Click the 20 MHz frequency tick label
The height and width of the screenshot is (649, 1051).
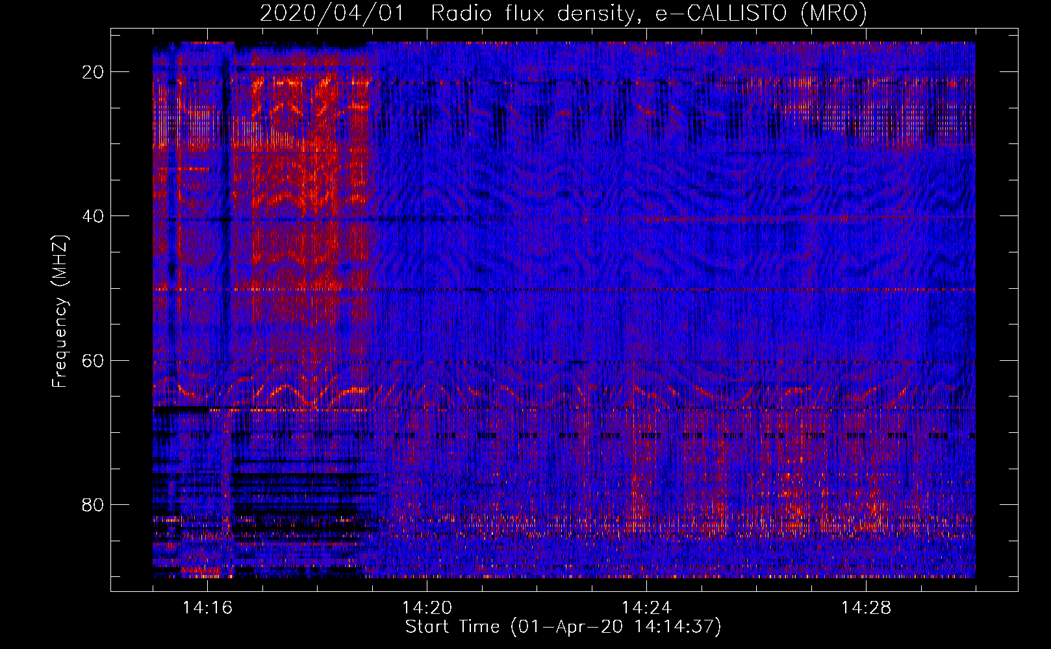93,72
